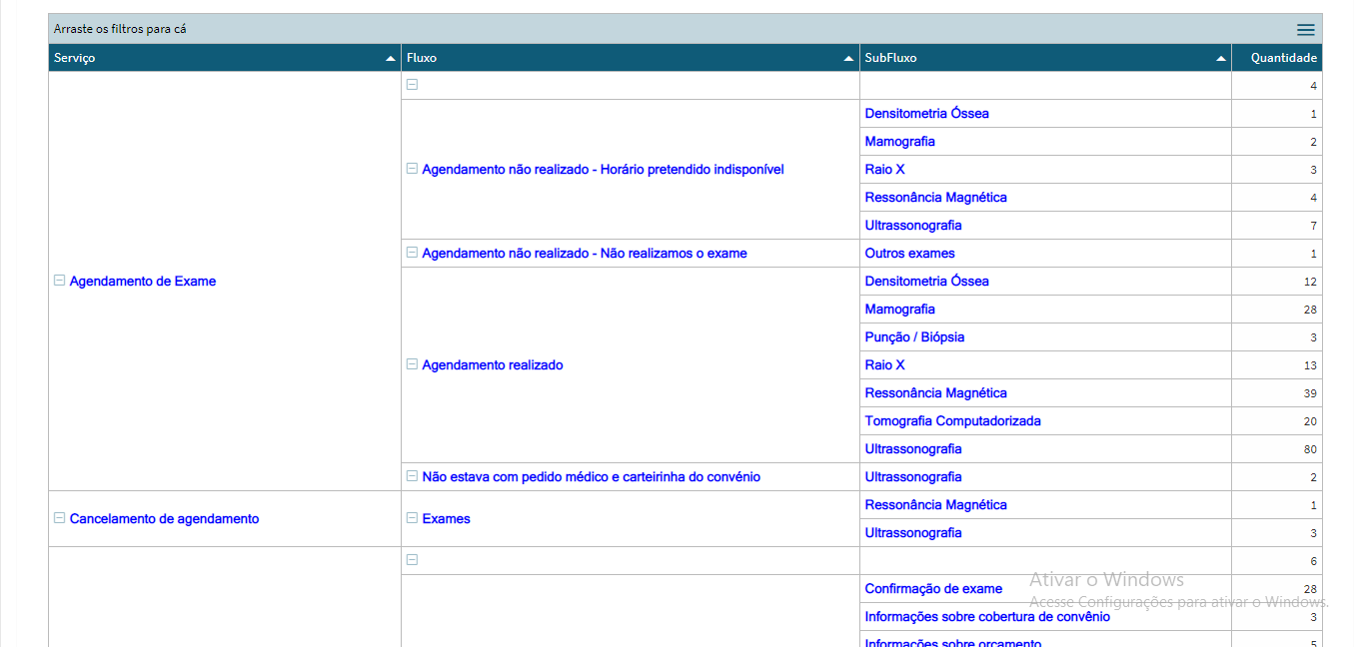This screenshot has width=1364, height=647.
Task: Click Ultrassonografia with quantity 80
Action: click(x=913, y=449)
